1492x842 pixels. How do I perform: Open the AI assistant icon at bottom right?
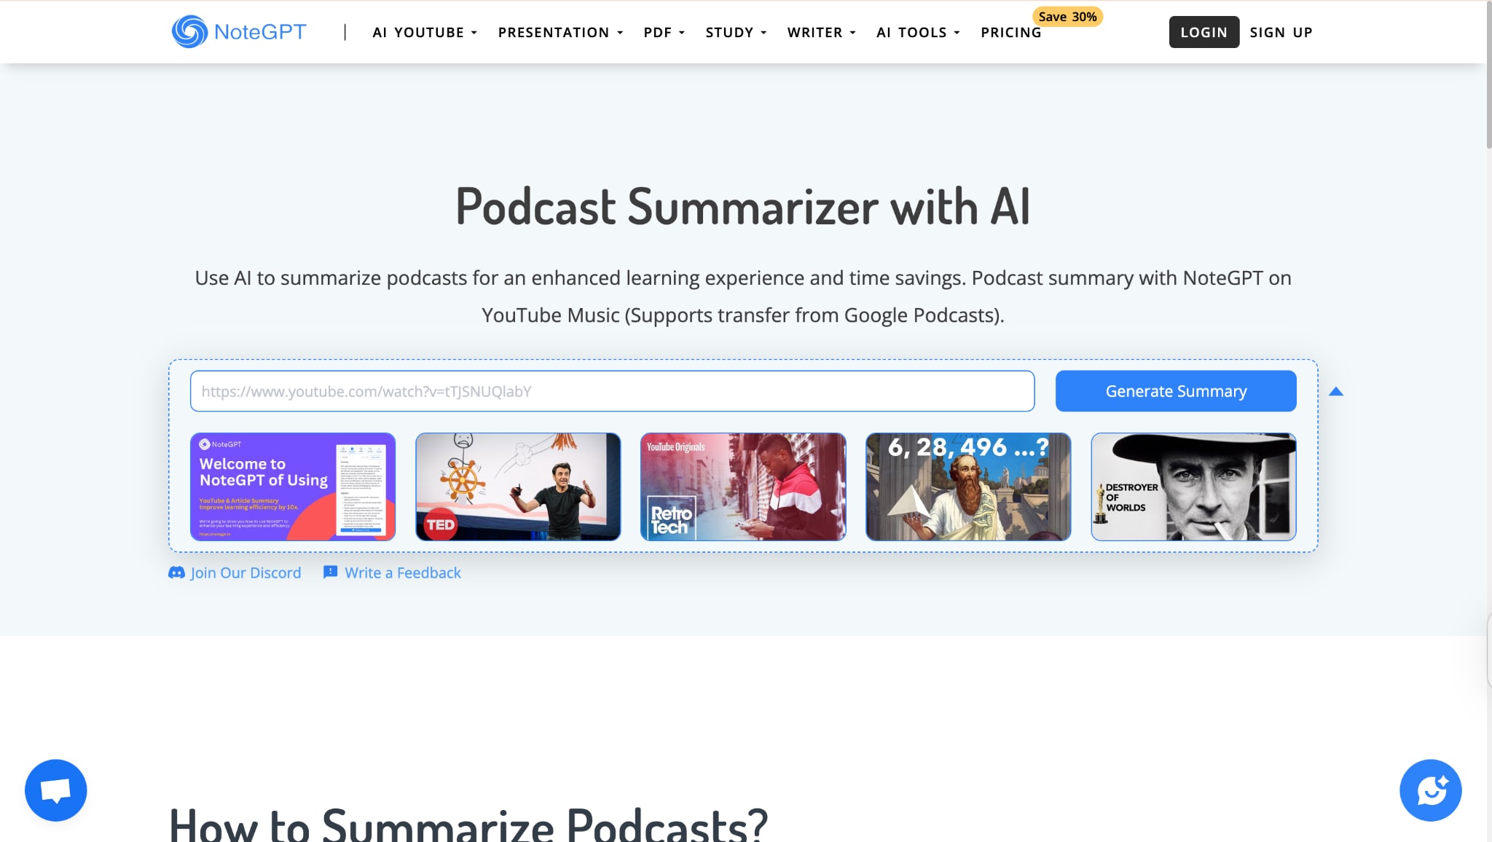pyautogui.click(x=1430, y=790)
